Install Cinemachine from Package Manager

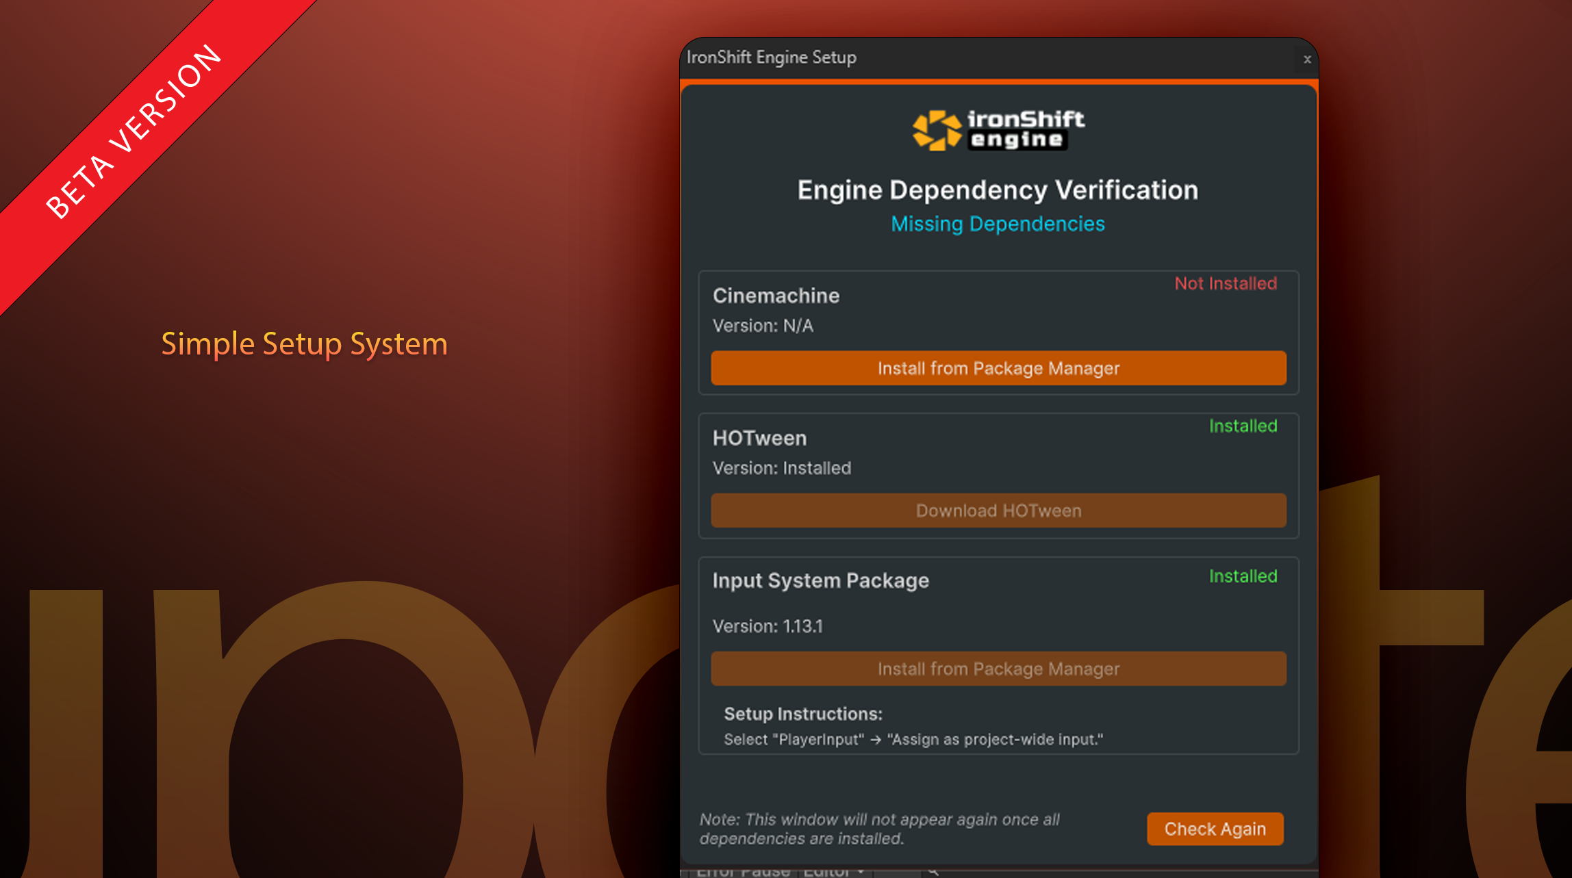[x=998, y=368]
